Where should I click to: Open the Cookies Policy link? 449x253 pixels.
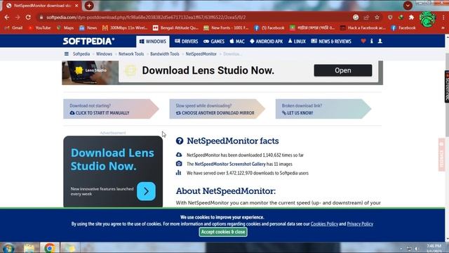pos(324,223)
